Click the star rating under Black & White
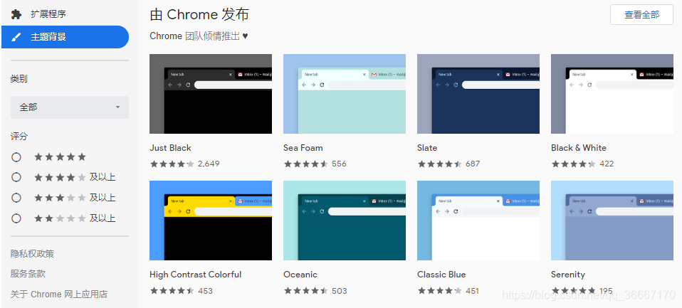This screenshot has height=308, width=682. pyautogui.click(x=574, y=164)
